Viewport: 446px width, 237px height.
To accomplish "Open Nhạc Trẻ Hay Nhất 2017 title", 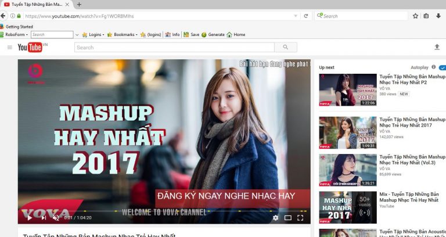I will pos(412,123).
